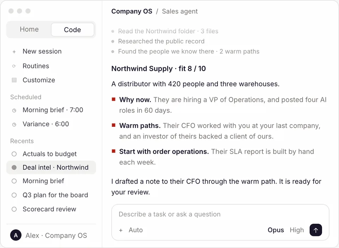
Task: Select the Actuals to budget session circle
Action: coord(14,154)
